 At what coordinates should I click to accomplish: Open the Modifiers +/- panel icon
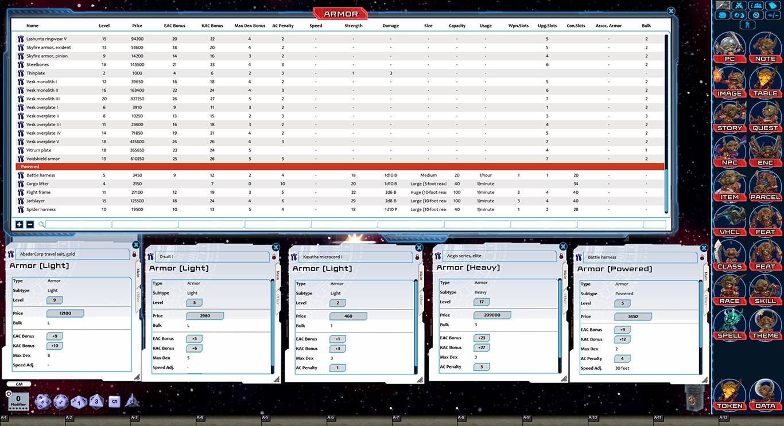click(x=773, y=16)
